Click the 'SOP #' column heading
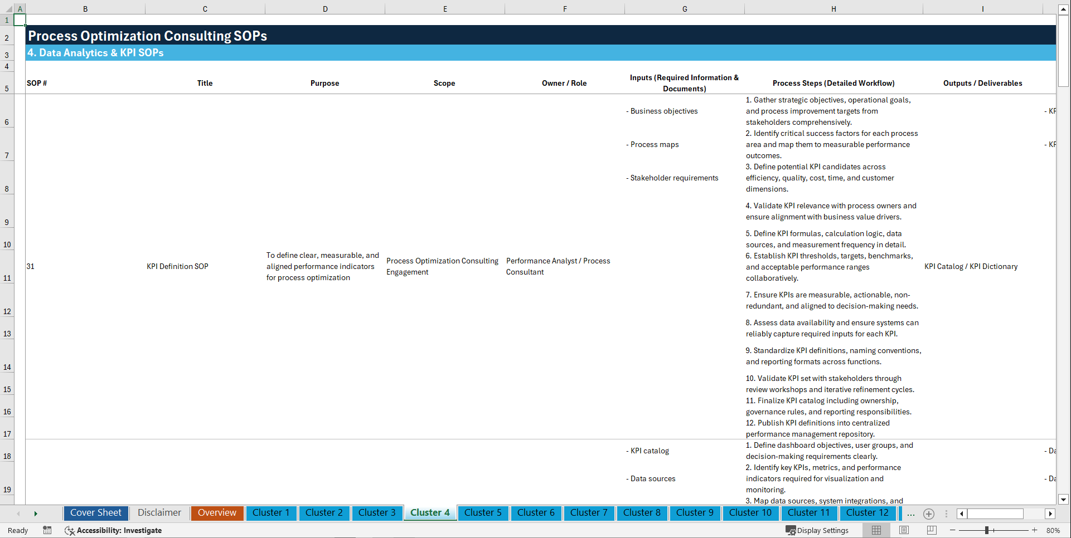1071x538 pixels. tap(37, 83)
